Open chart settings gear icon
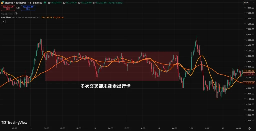Viewport: 256px width, 131px height. [x=249, y=128]
